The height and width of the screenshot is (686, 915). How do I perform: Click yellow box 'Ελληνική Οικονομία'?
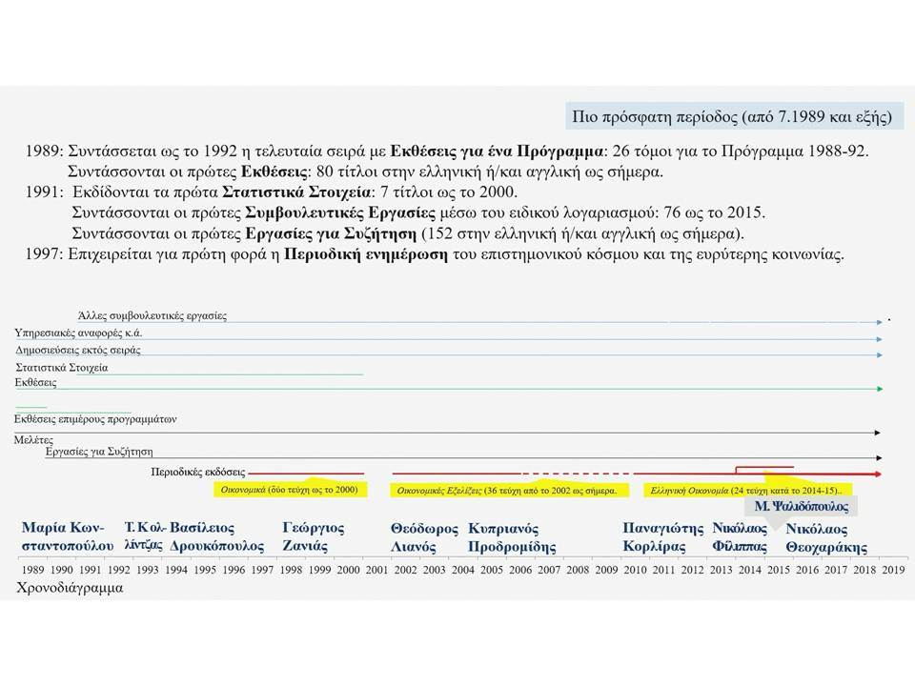[x=747, y=490]
